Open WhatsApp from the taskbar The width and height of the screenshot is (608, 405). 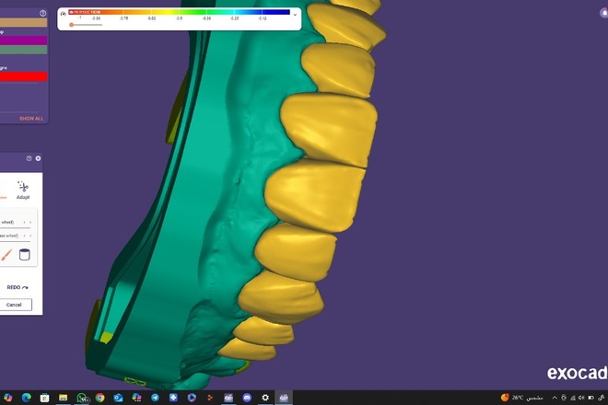click(82, 398)
